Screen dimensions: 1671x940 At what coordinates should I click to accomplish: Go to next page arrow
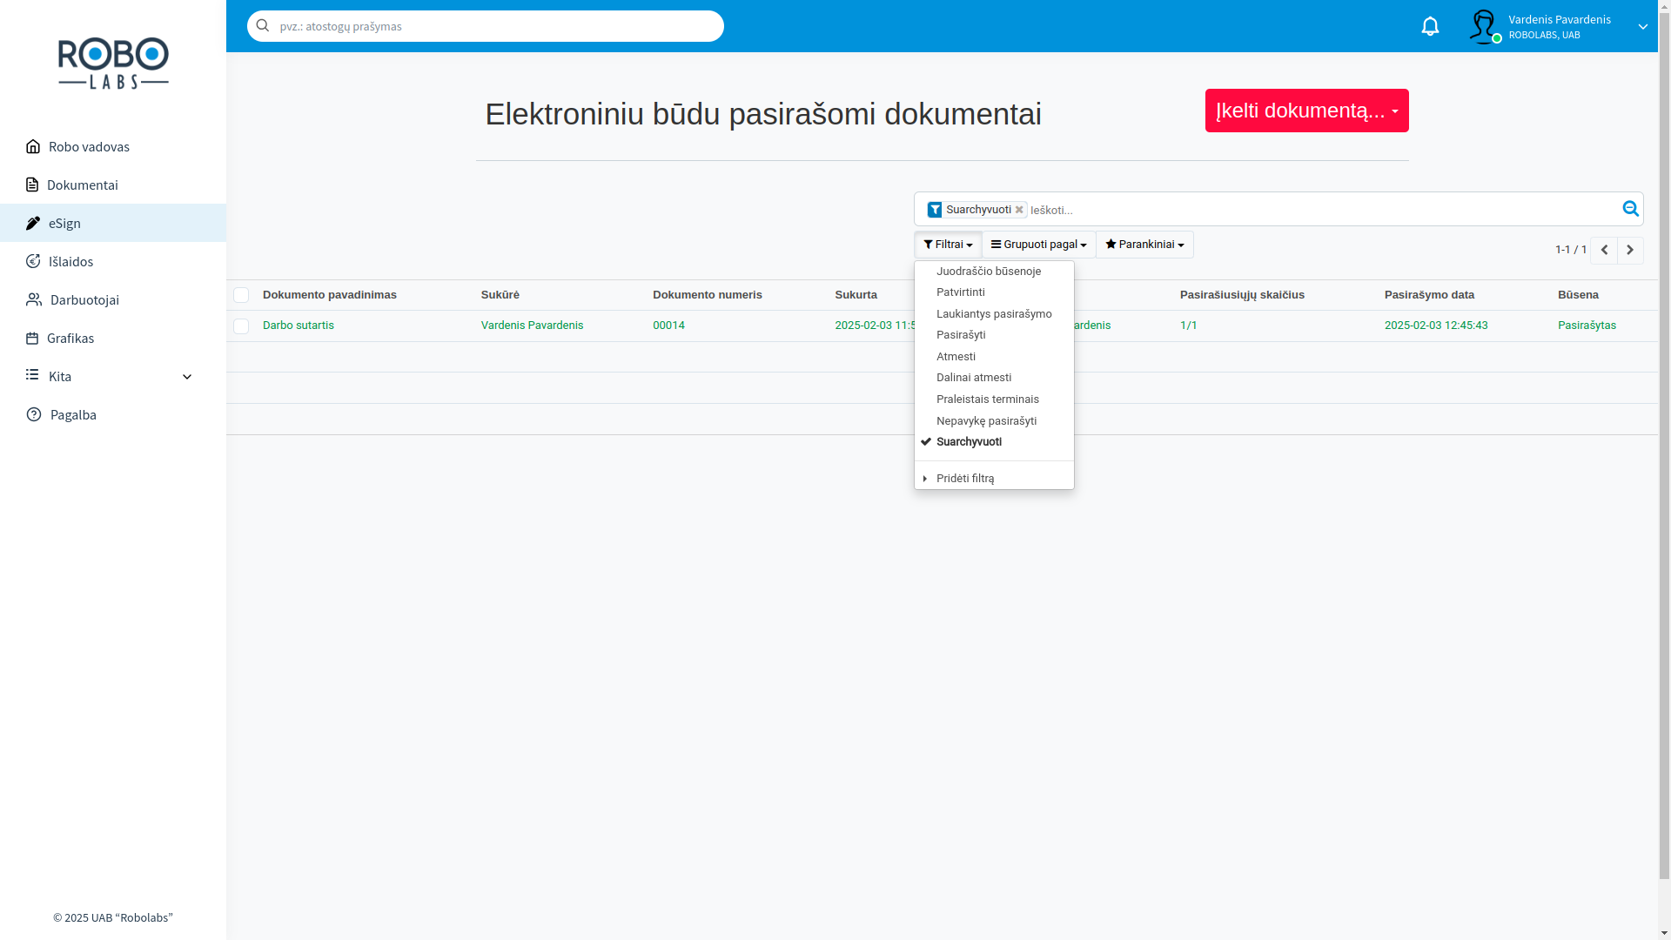[1630, 251]
